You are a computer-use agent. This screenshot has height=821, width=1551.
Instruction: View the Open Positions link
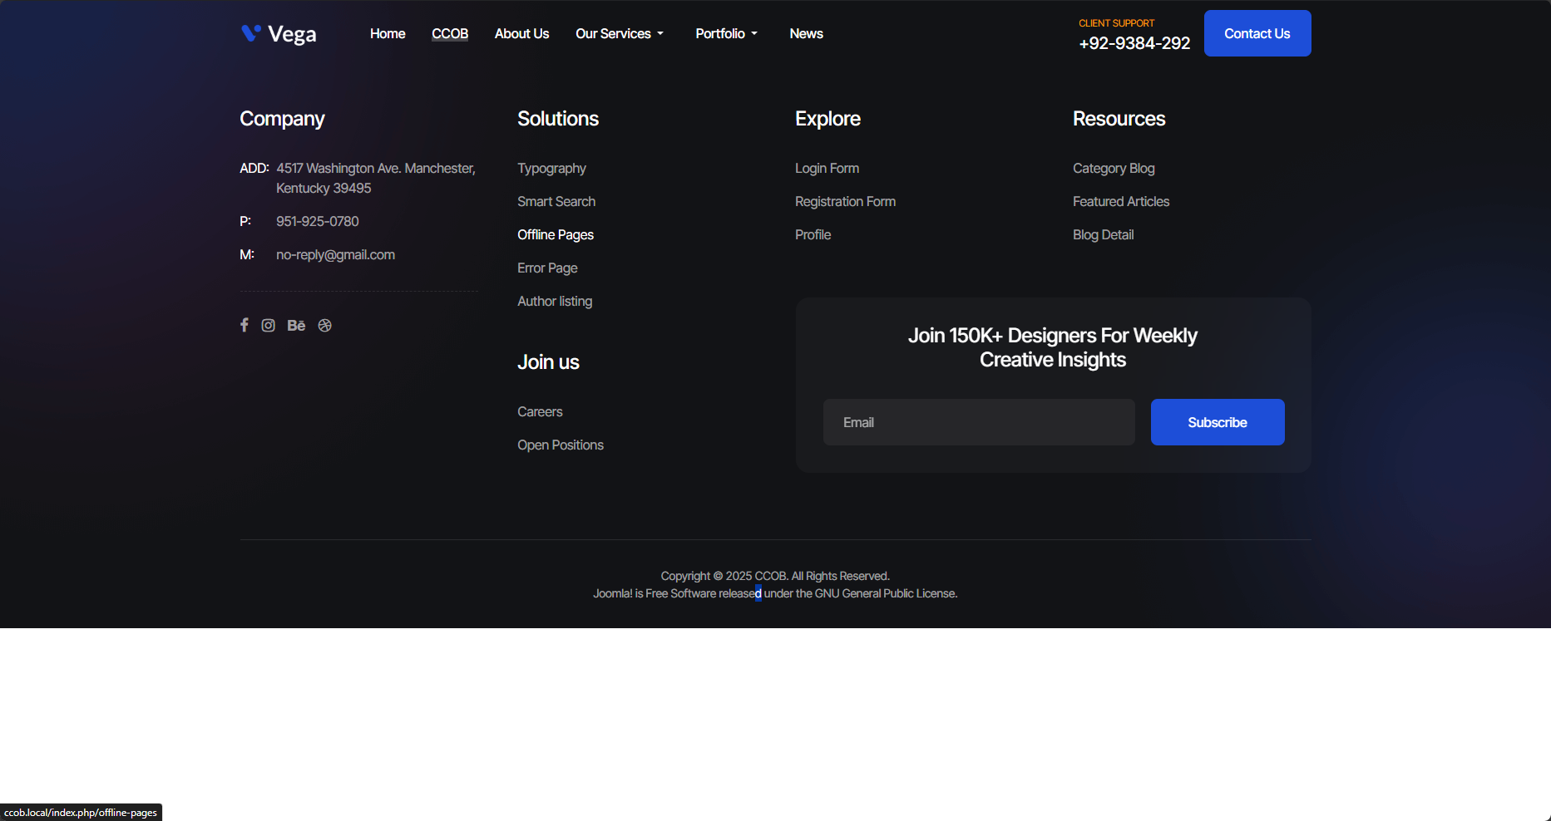[x=561, y=445]
